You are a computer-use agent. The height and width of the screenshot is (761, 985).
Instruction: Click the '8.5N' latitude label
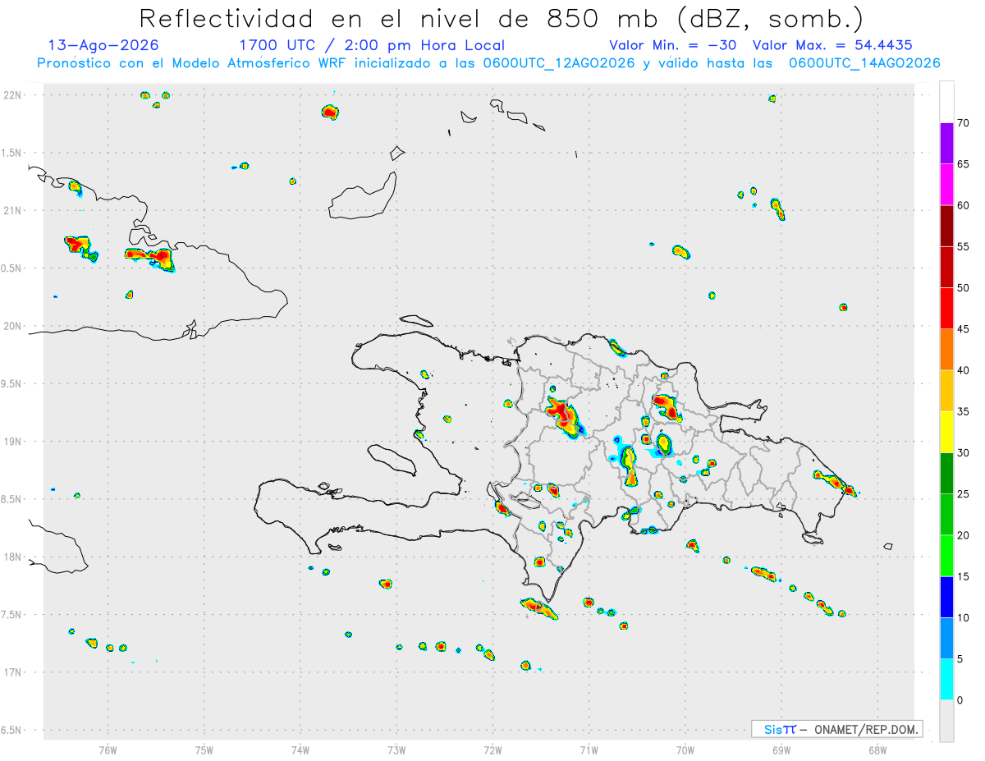13,499
